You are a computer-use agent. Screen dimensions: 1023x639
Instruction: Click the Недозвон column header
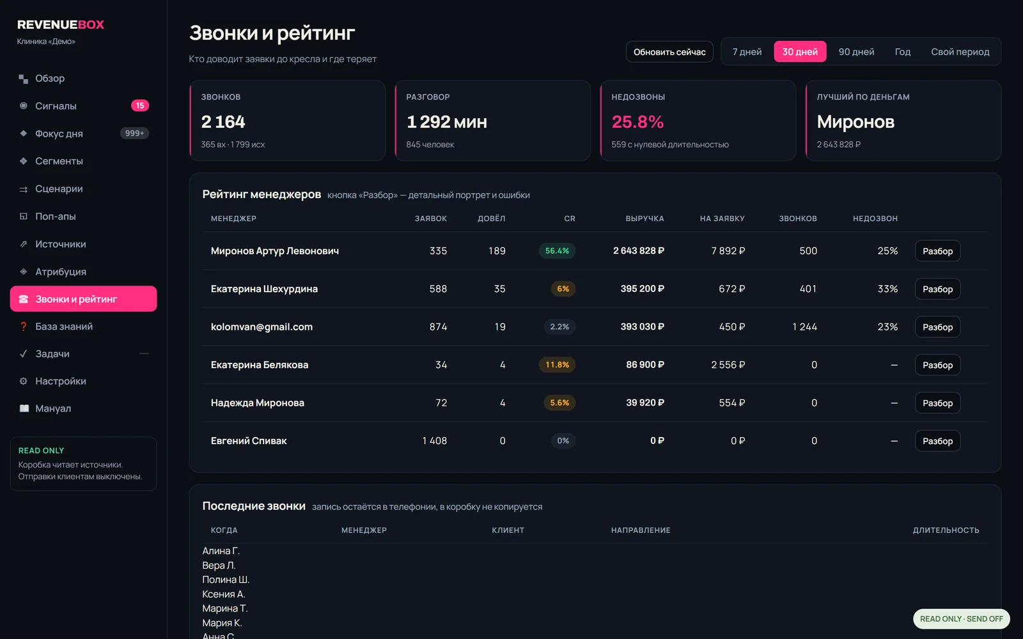pos(875,219)
